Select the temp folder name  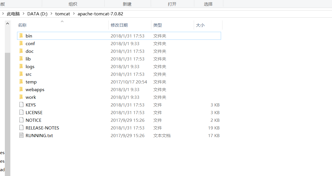click(31, 82)
